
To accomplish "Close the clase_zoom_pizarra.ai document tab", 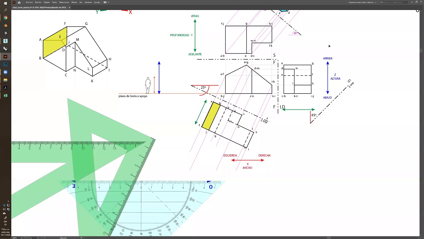I will [x=69, y=7].
